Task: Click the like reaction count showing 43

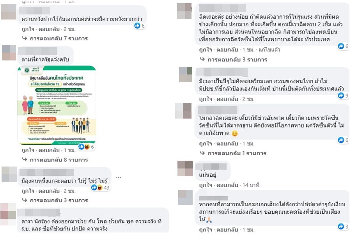Action: pyautogui.click(x=101, y=188)
